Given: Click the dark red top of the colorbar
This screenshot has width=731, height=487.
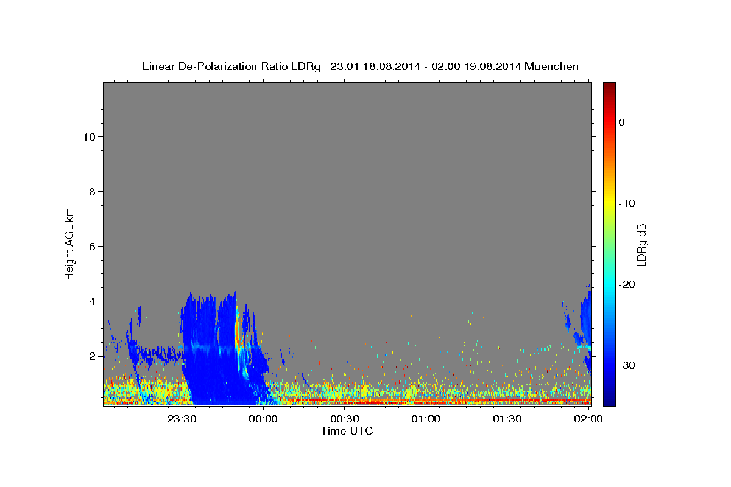Looking at the screenshot, I should pyautogui.click(x=609, y=88).
